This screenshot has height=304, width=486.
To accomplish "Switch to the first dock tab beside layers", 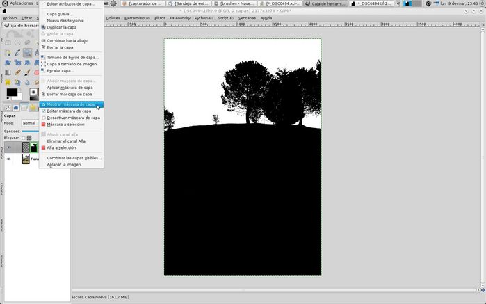I will pos(8,107).
